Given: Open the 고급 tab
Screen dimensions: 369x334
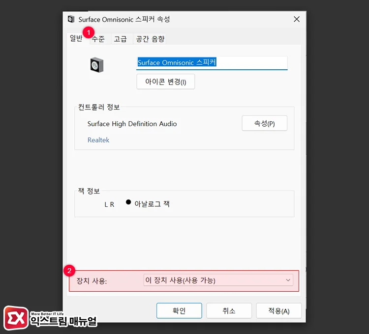Looking at the screenshot, I should pyautogui.click(x=121, y=39).
